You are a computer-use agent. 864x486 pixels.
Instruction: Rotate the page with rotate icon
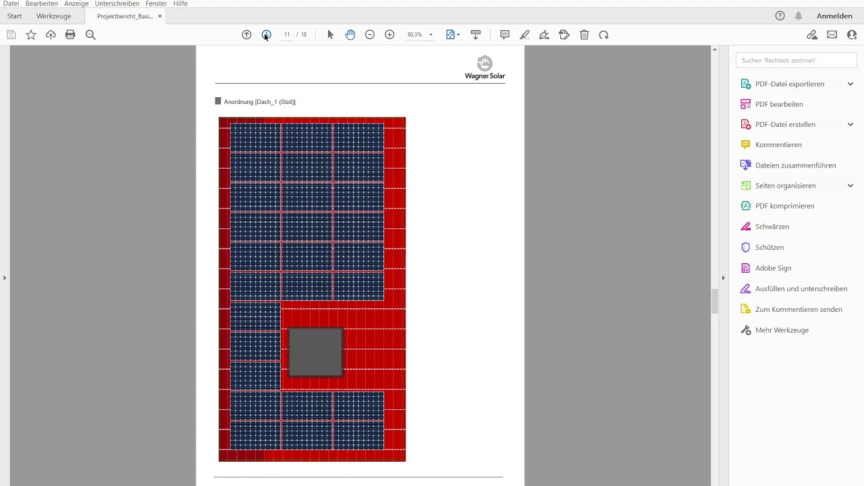coord(603,34)
